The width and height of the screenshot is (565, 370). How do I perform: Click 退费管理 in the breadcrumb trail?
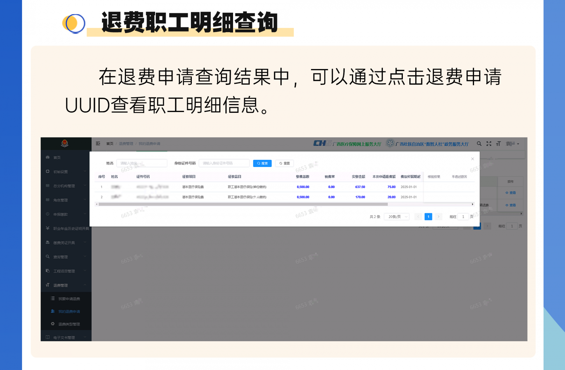click(126, 143)
